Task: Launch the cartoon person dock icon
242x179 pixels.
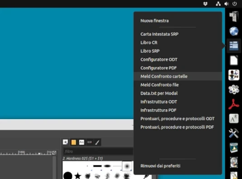Action: click(234, 75)
